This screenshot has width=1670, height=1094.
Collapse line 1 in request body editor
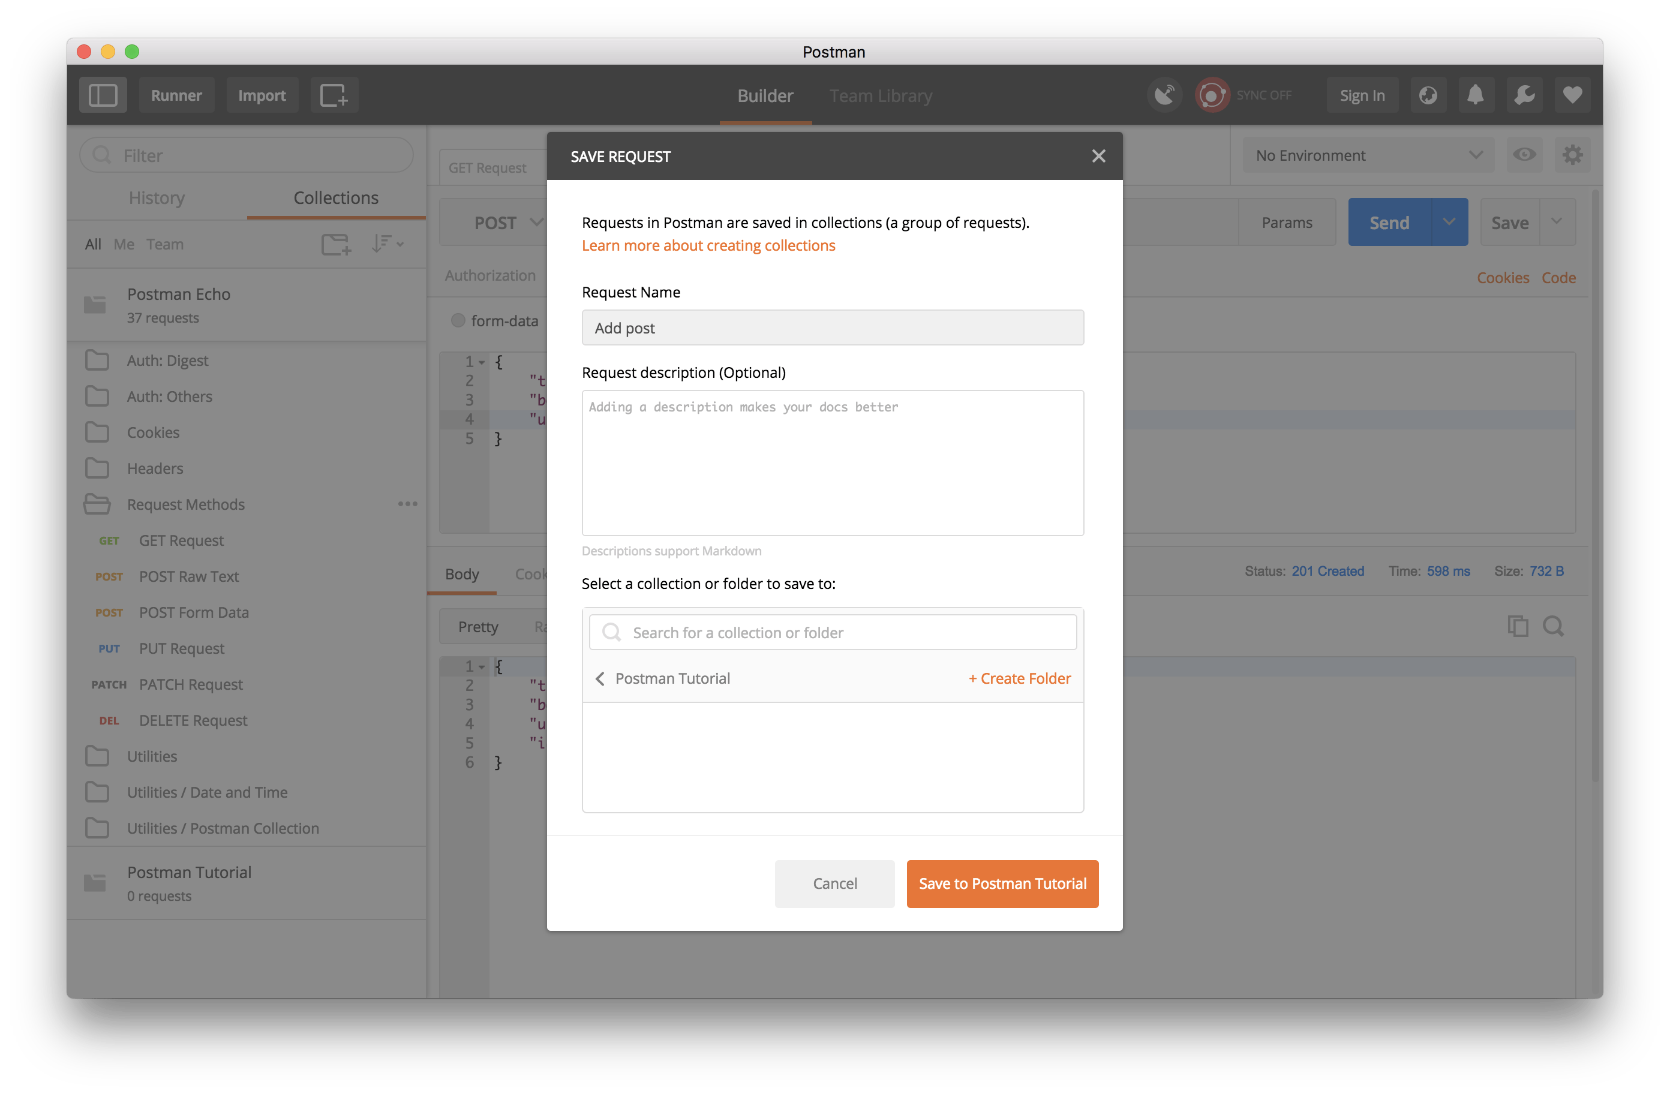482,362
